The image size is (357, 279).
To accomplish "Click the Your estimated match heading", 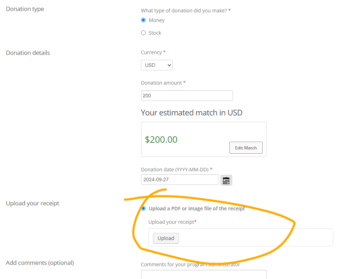I will (x=192, y=113).
